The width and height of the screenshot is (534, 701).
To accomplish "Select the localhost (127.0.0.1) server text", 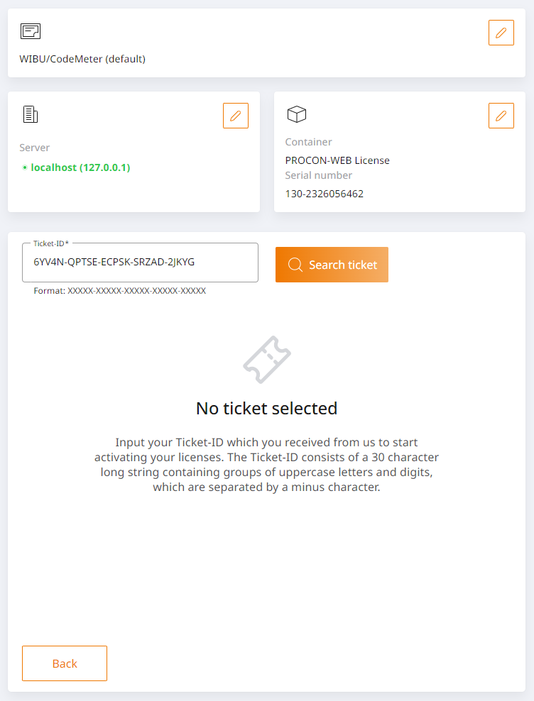I will [x=80, y=167].
